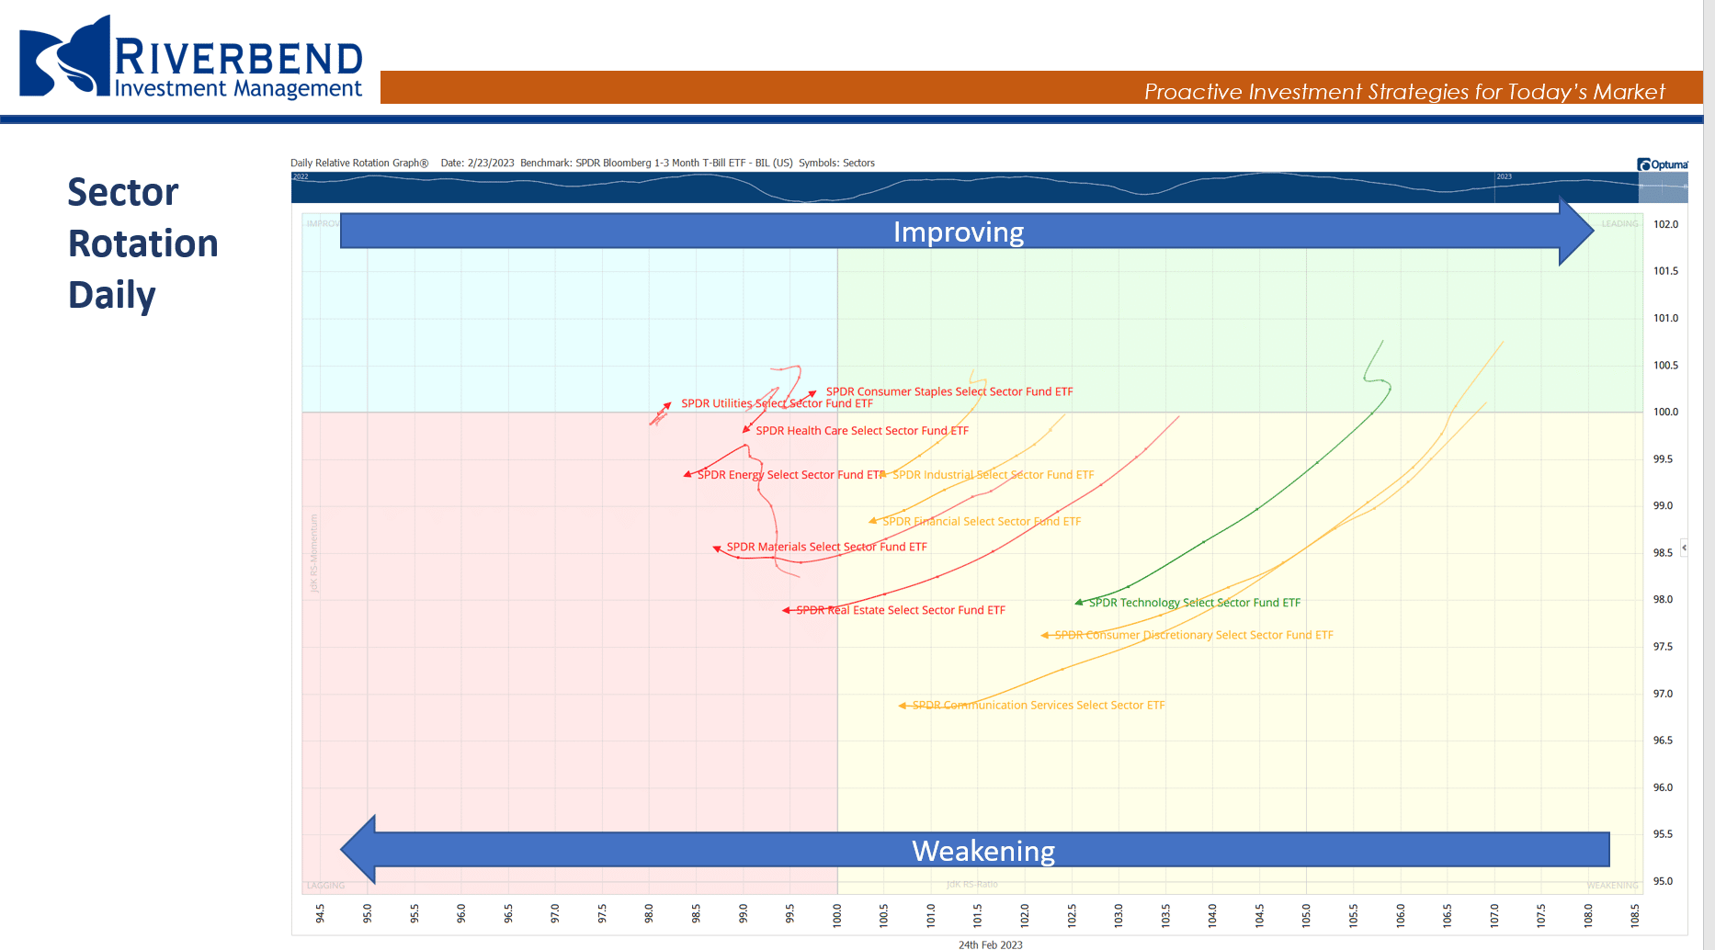Select SPDR Utilities Select Sector Fund ETF label
Image resolution: width=1715 pixels, height=950 pixels.
[x=777, y=403]
